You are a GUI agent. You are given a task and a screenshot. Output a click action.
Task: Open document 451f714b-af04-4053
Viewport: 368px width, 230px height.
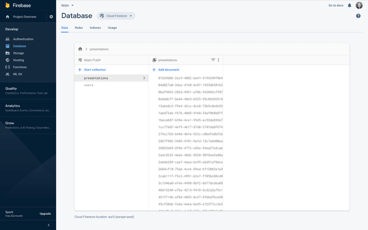(x=190, y=197)
